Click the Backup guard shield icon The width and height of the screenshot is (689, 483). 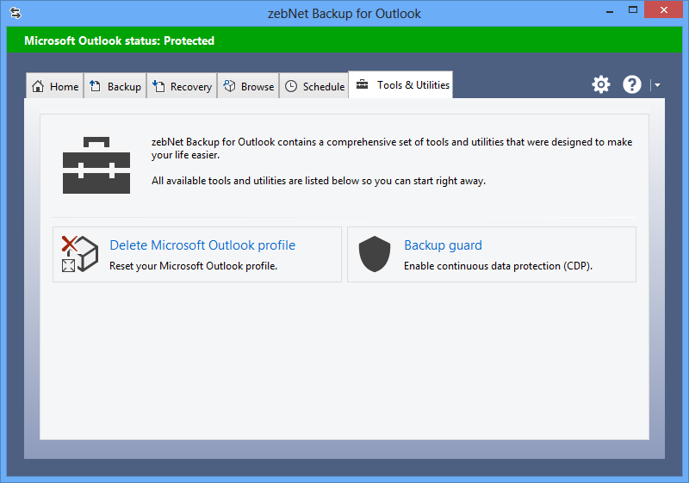(375, 254)
